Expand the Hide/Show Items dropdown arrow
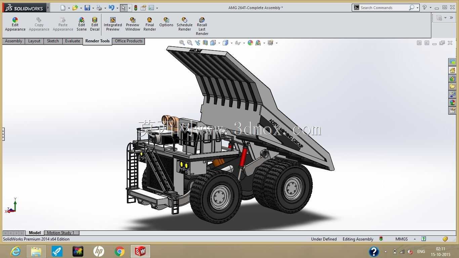Image resolution: width=459 pixels, height=258 pixels. [244, 43]
